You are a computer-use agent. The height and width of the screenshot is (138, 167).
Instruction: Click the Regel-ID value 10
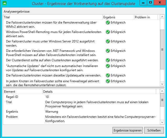point(47,97)
